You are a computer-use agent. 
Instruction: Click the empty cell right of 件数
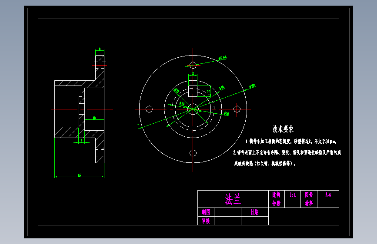click(293, 204)
